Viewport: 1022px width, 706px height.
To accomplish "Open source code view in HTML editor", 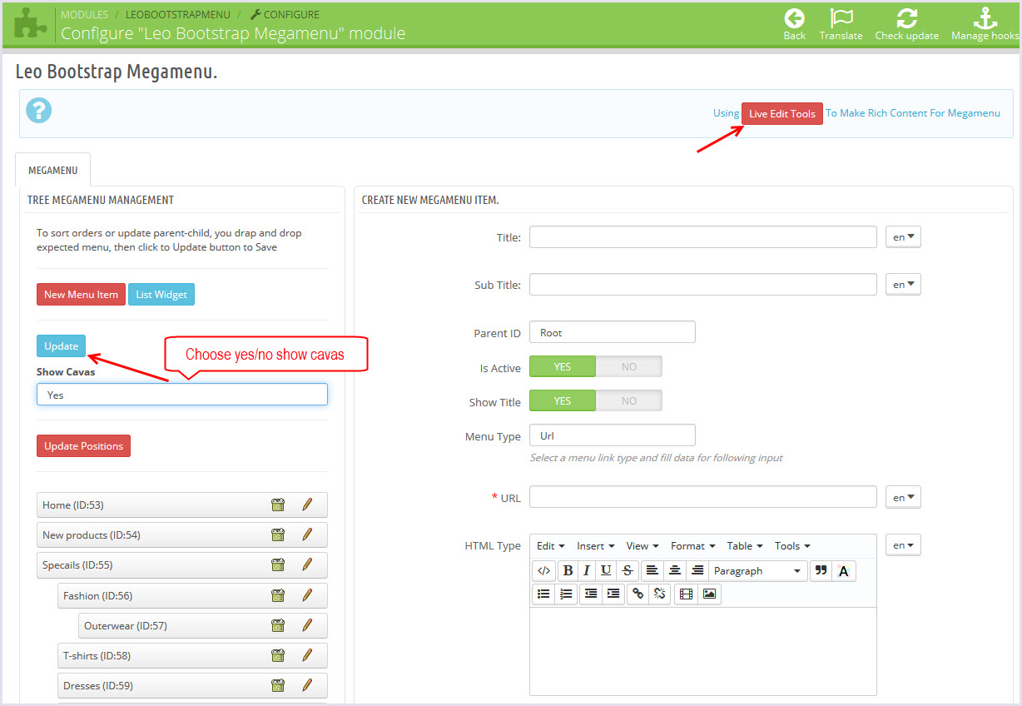I will [x=543, y=570].
